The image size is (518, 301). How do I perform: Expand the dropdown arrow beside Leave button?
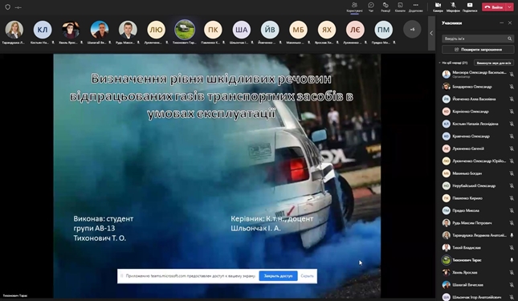coord(510,7)
